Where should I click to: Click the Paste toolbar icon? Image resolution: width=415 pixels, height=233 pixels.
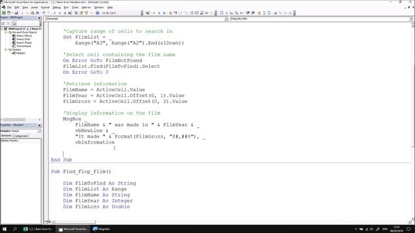32,13
